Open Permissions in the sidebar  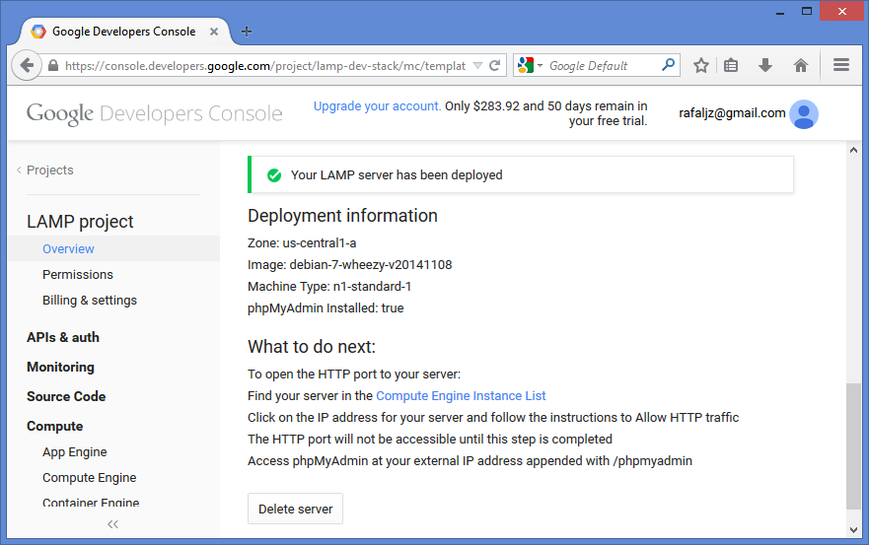pos(78,275)
